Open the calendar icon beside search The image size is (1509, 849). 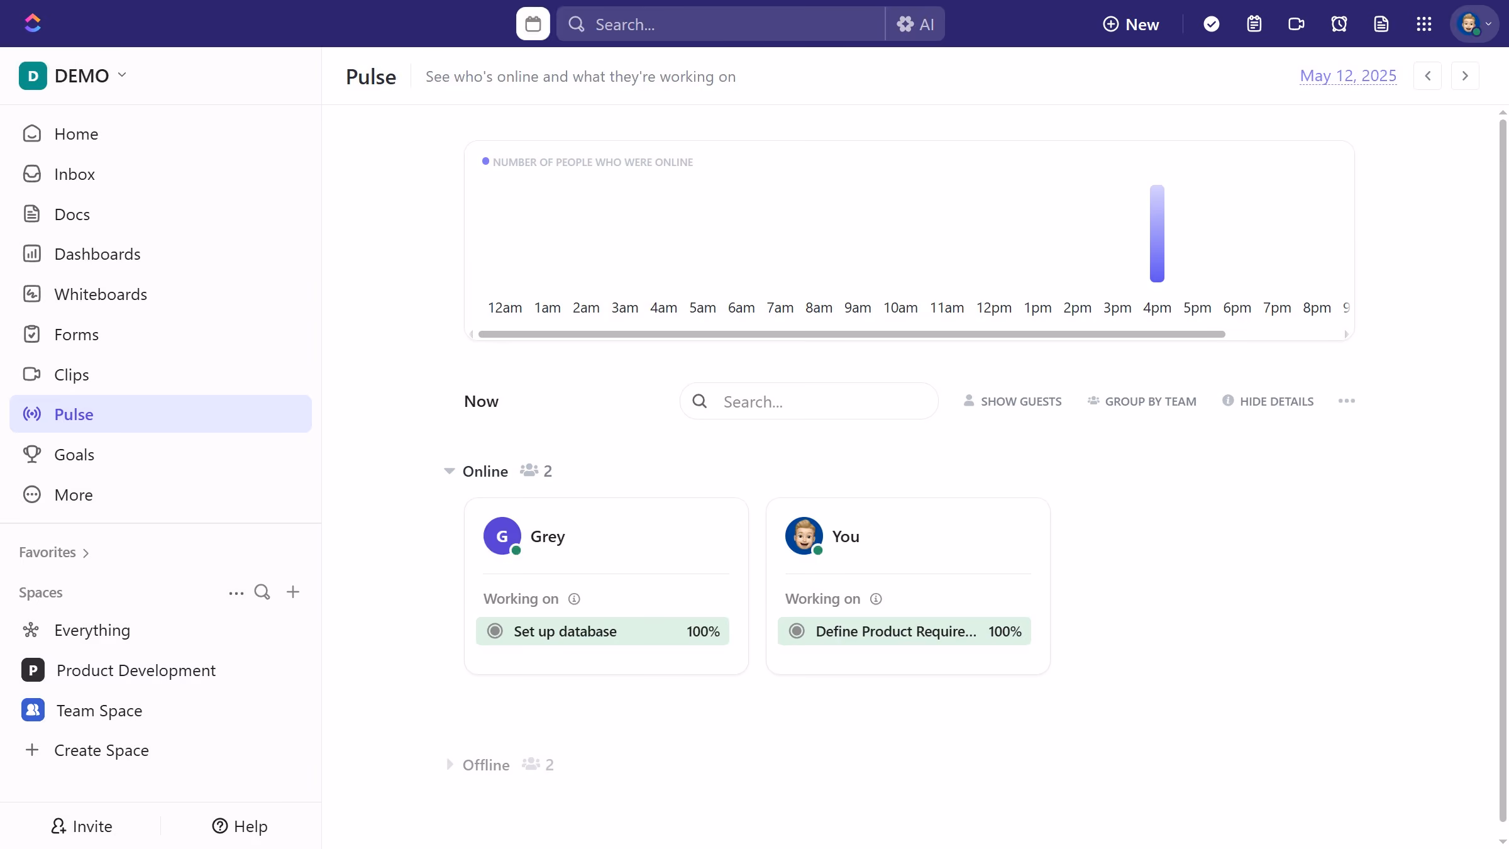click(533, 24)
